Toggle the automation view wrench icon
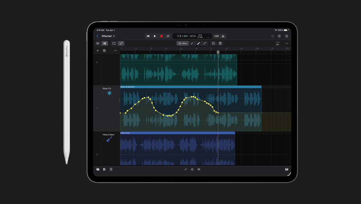Image resolution: width=361 pixels, height=204 pixels. coord(121,43)
